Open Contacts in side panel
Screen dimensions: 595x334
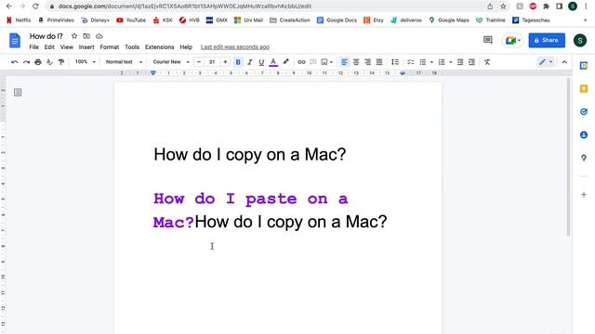[x=584, y=135]
